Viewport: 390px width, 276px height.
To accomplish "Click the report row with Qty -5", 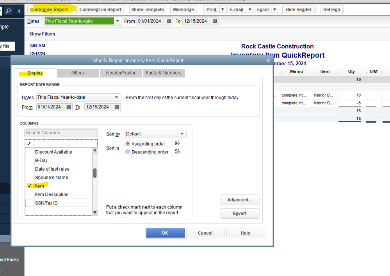I will click(x=332, y=103).
